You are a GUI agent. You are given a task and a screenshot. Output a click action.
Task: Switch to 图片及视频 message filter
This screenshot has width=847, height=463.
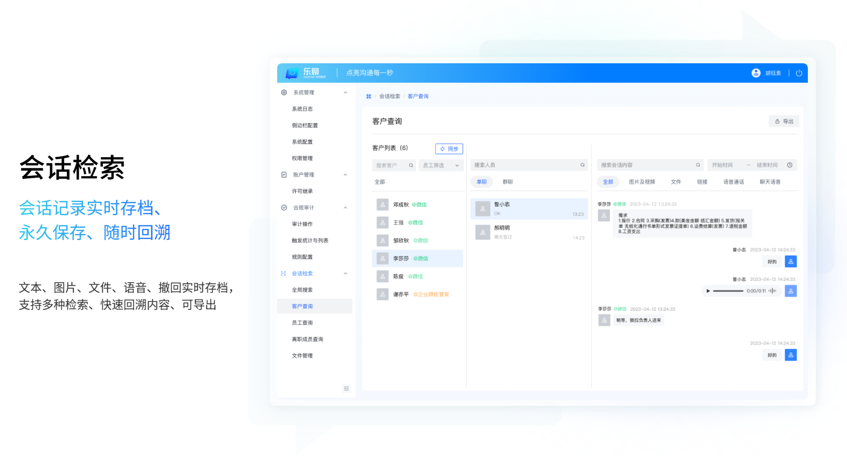point(642,182)
